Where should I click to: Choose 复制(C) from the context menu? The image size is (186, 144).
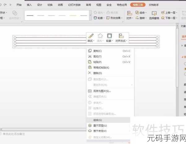tap(109, 51)
